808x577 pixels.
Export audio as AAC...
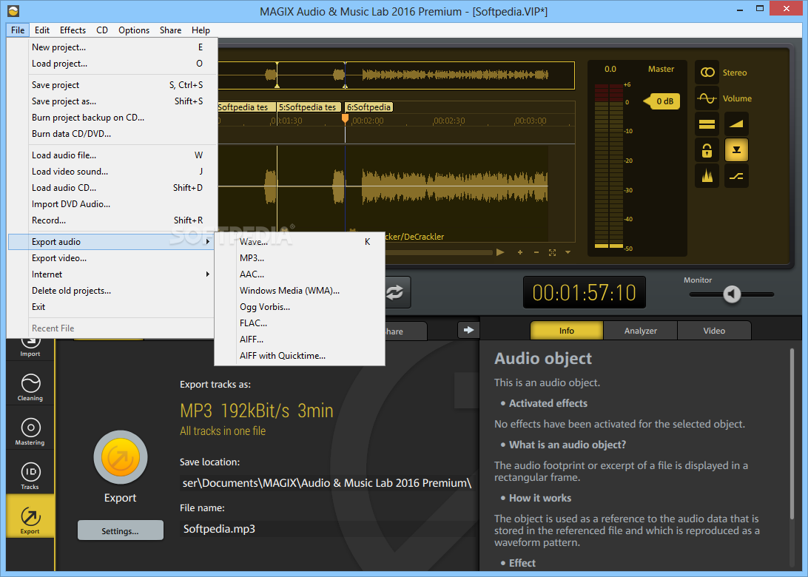300,274
